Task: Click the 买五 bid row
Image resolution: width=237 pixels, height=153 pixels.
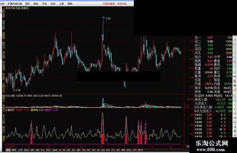Action: (x=213, y=53)
